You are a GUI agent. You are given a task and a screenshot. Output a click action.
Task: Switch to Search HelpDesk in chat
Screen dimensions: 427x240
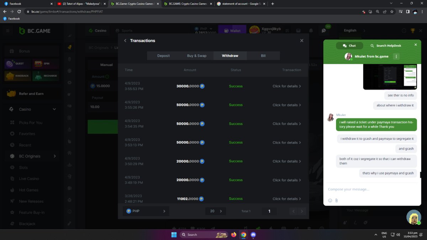point(386,46)
